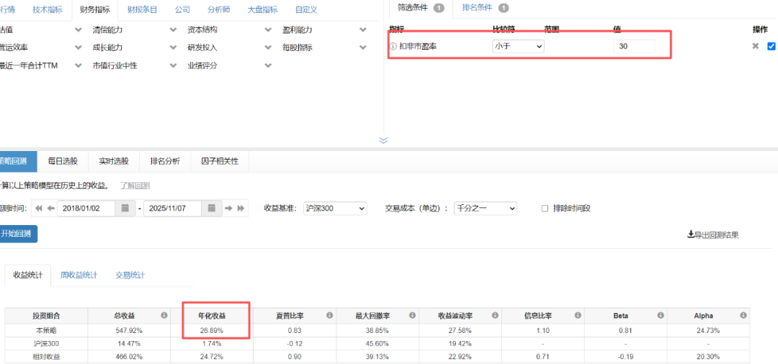Image resolution: width=778 pixels, height=364 pixels.
Task: Switch to the 分析师 tab
Action: point(218,9)
